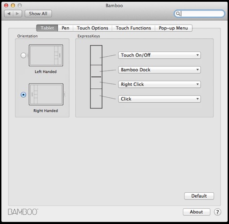Go forward with the right arrow button
This screenshot has width=229, height=224.
[17, 14]
